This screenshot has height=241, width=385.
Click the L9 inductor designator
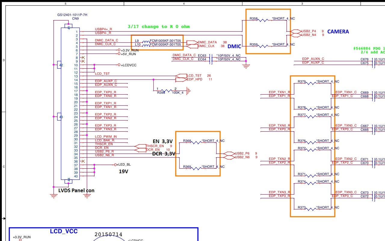(137, 41)
